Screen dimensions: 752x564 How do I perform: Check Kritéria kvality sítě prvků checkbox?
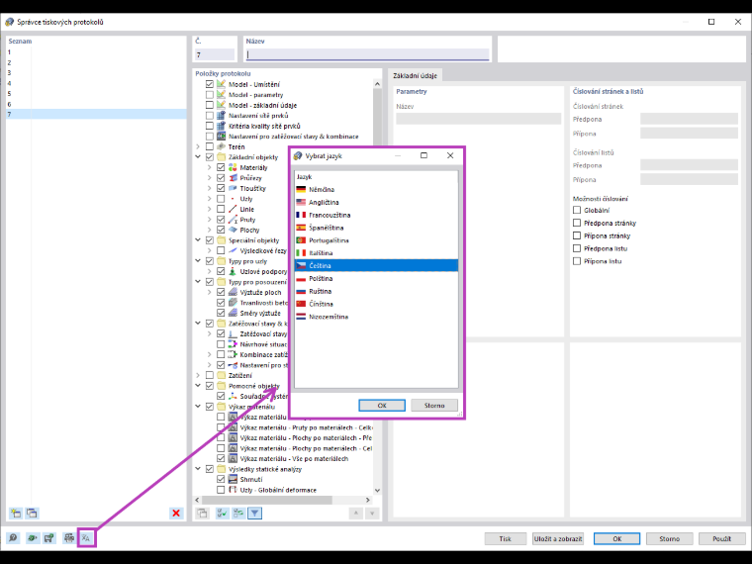[210, 126]
